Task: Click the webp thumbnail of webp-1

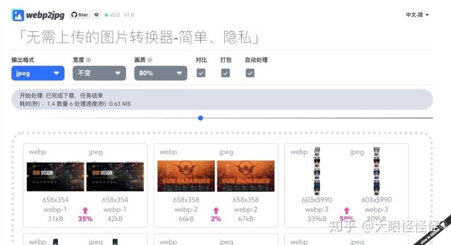Action: click(x=56, y=177)
